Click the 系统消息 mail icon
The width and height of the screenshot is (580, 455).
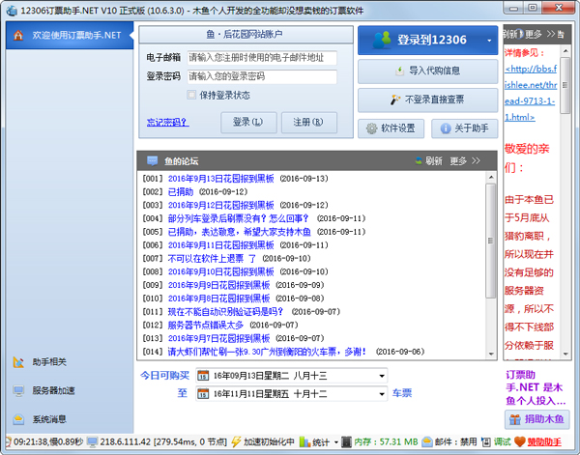pyautogui.click(x=18, y=419)
